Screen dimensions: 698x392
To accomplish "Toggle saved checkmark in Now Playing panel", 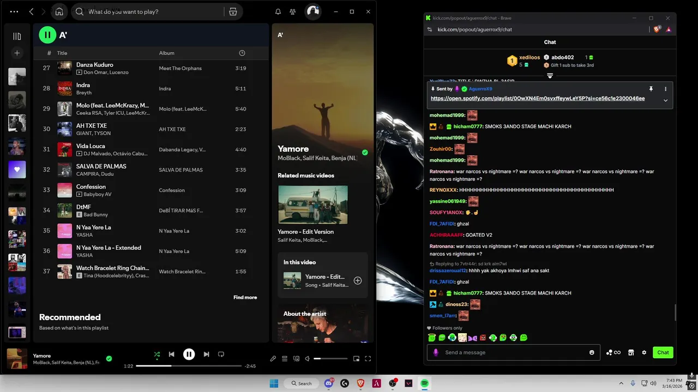I will pos(365,152).
